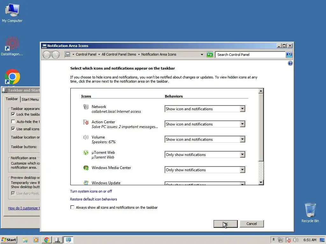Switch to the Taskbar tab
Viewport: 326px width, 244px height.
12,99
